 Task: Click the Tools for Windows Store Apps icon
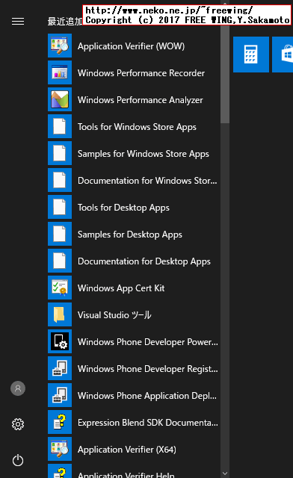coord(60,126)
